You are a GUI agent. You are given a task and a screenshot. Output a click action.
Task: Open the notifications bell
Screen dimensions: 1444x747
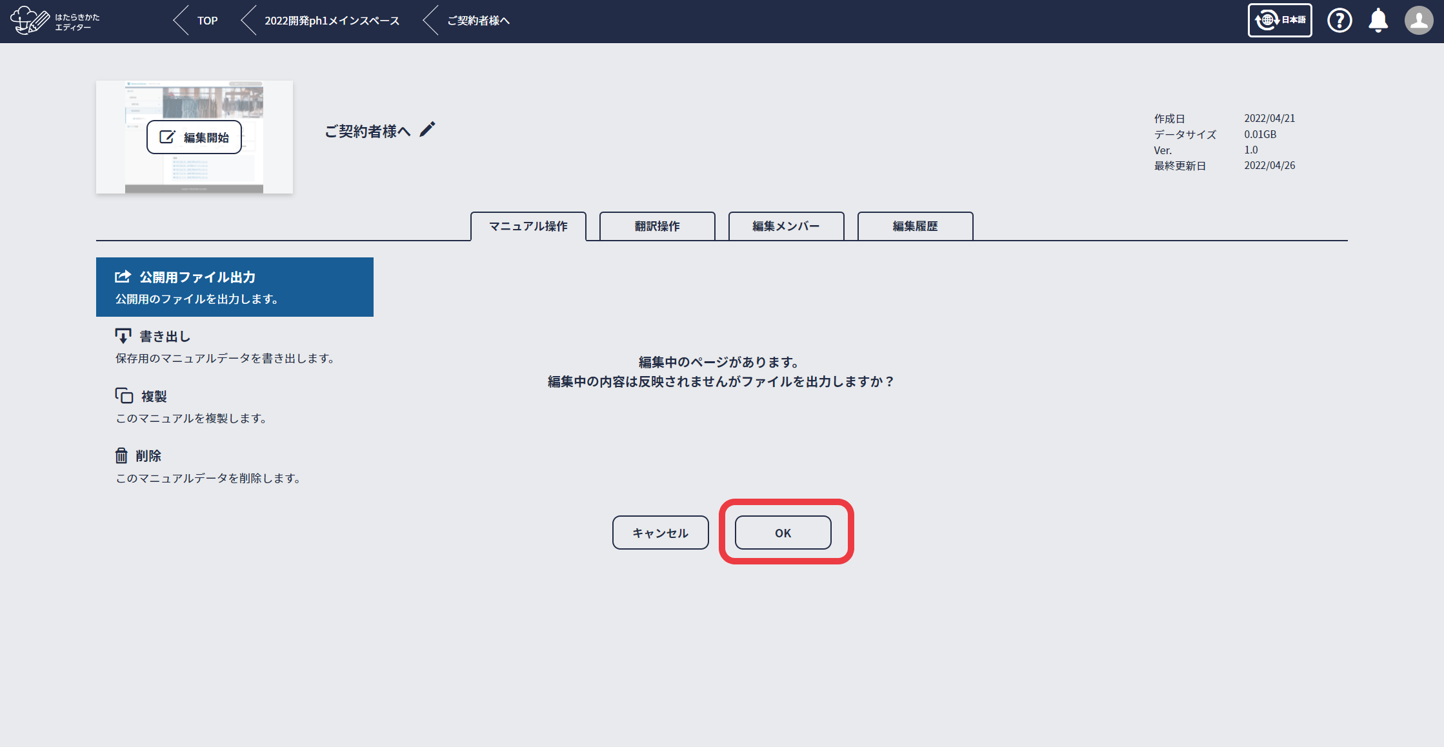click(x=1378, y=21)
